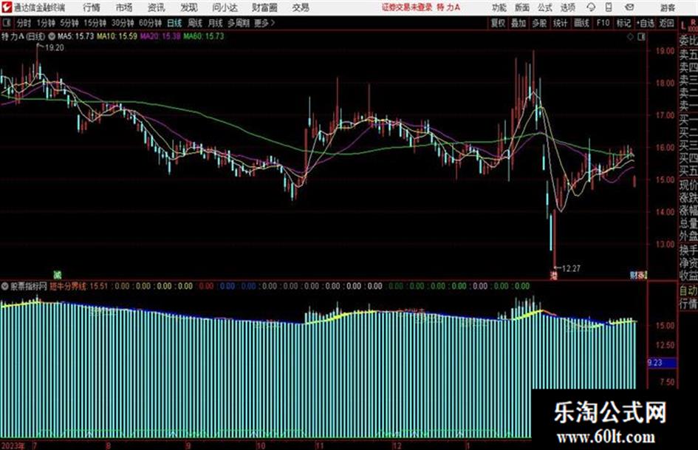The height and width of the screenshot is (450, 698).
Task: Click the 19.20 high price label
Action: (55, 48)
